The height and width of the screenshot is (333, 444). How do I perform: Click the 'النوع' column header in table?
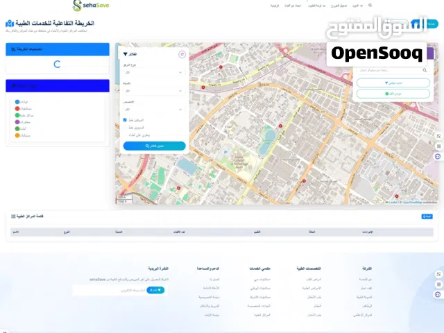tap(67, 232)
